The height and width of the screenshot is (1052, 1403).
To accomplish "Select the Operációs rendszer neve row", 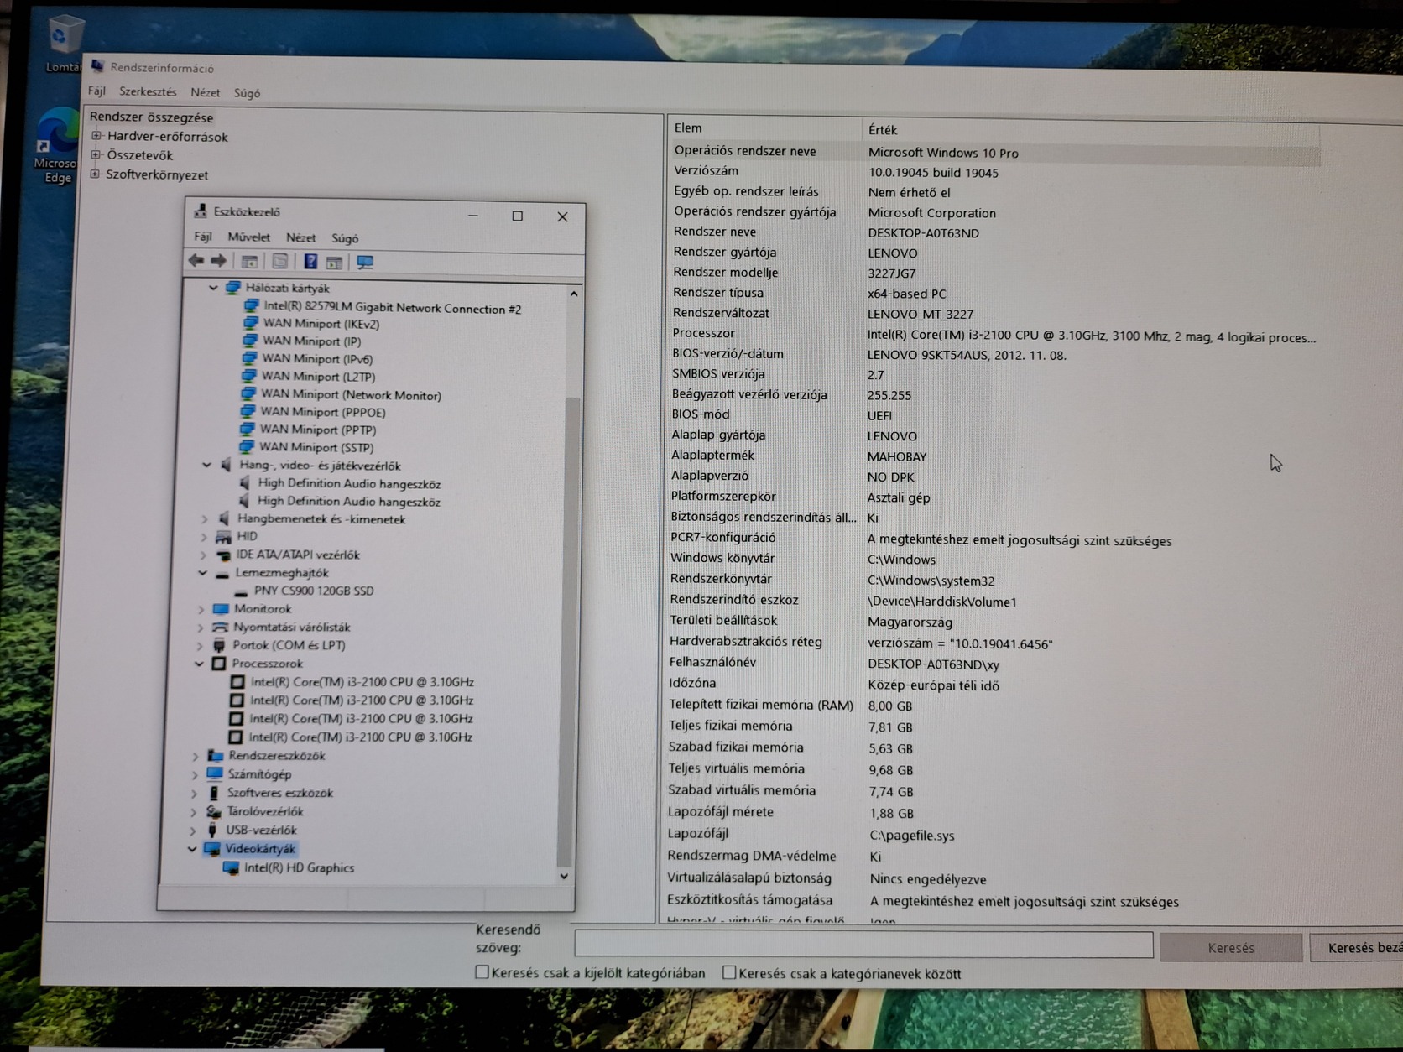I will pos(994,152).
